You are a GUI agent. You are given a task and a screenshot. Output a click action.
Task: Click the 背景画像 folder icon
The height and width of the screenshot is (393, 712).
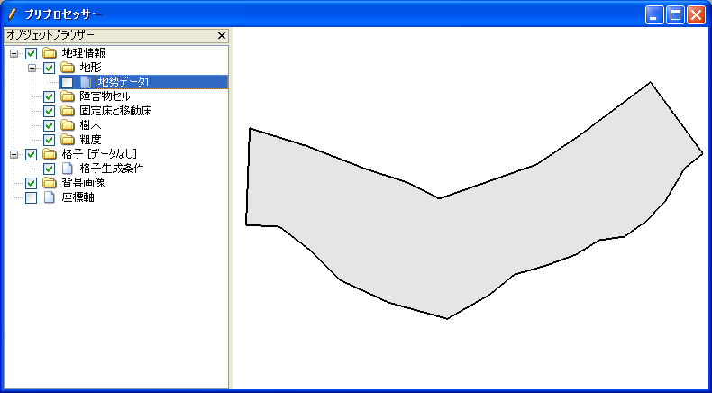(49, 183)
